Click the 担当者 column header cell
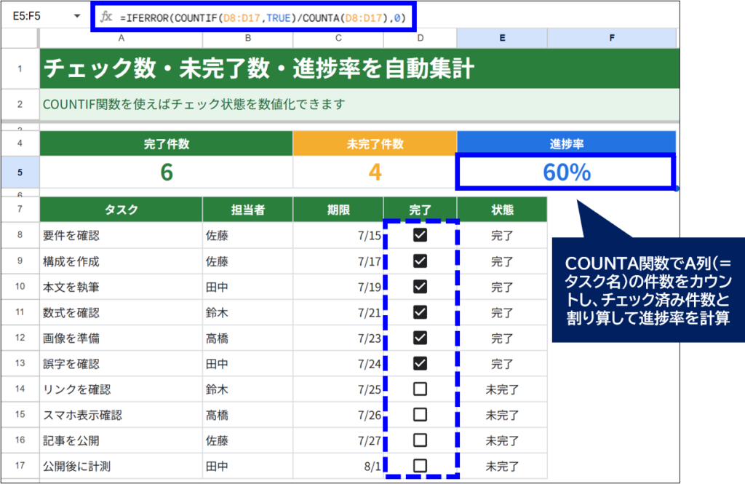This screenshot has height=484, width=745. coord(247,210)
